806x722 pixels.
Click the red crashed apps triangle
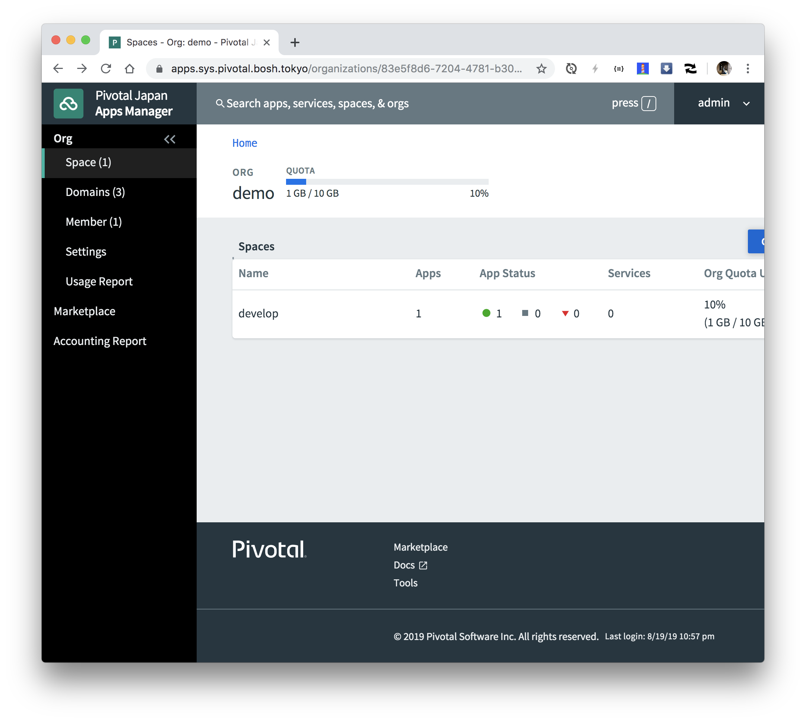[565, 313]
